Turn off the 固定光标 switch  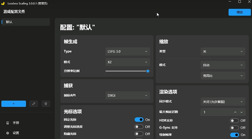[139, 120]
